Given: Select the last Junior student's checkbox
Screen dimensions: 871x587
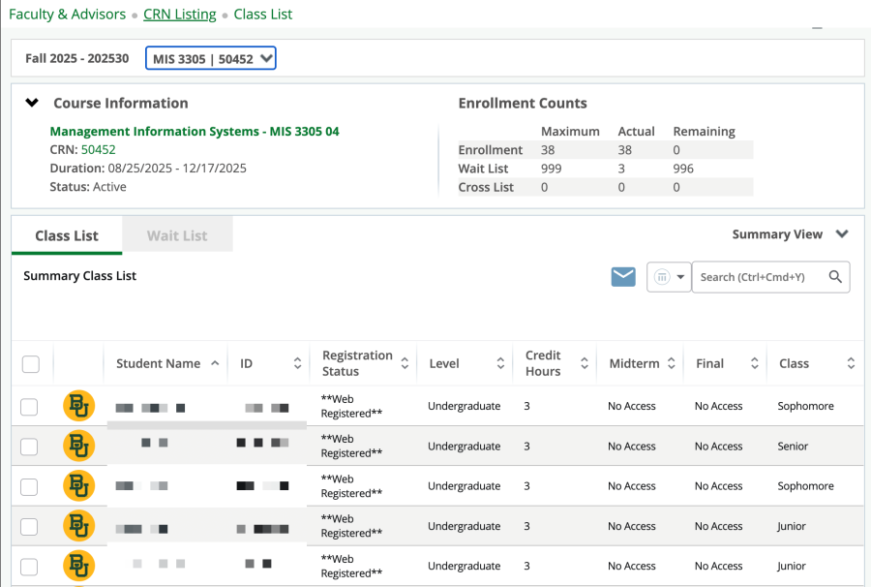Looking at the screenshot, I should pyautogui.click(x=29, y=567).
